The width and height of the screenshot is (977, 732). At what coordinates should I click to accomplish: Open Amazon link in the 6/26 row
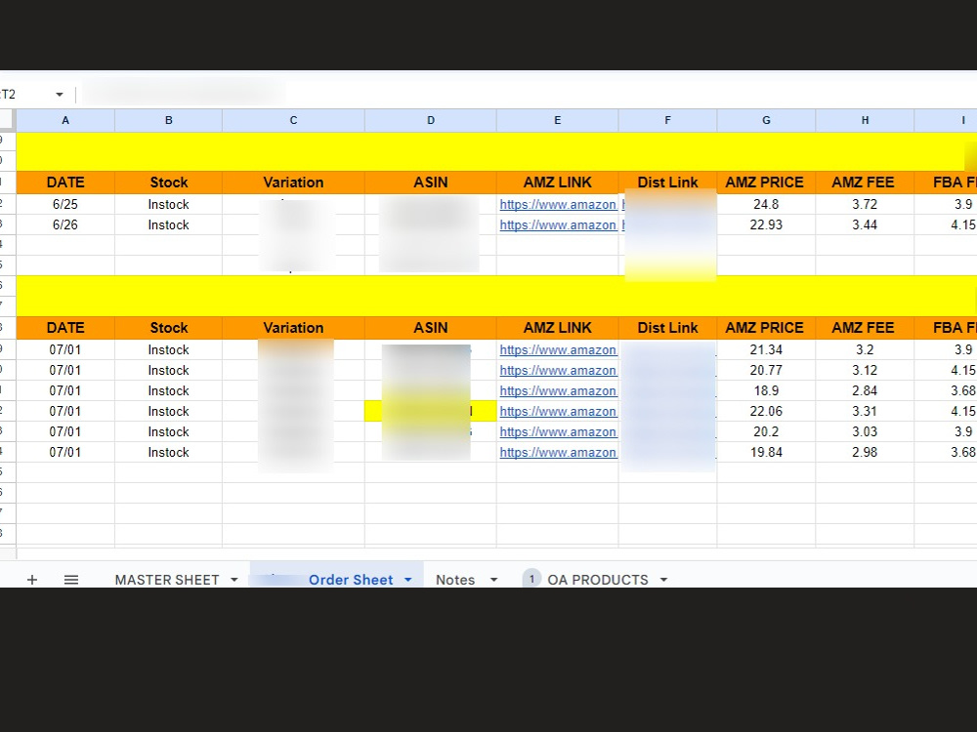coord(558,224)
